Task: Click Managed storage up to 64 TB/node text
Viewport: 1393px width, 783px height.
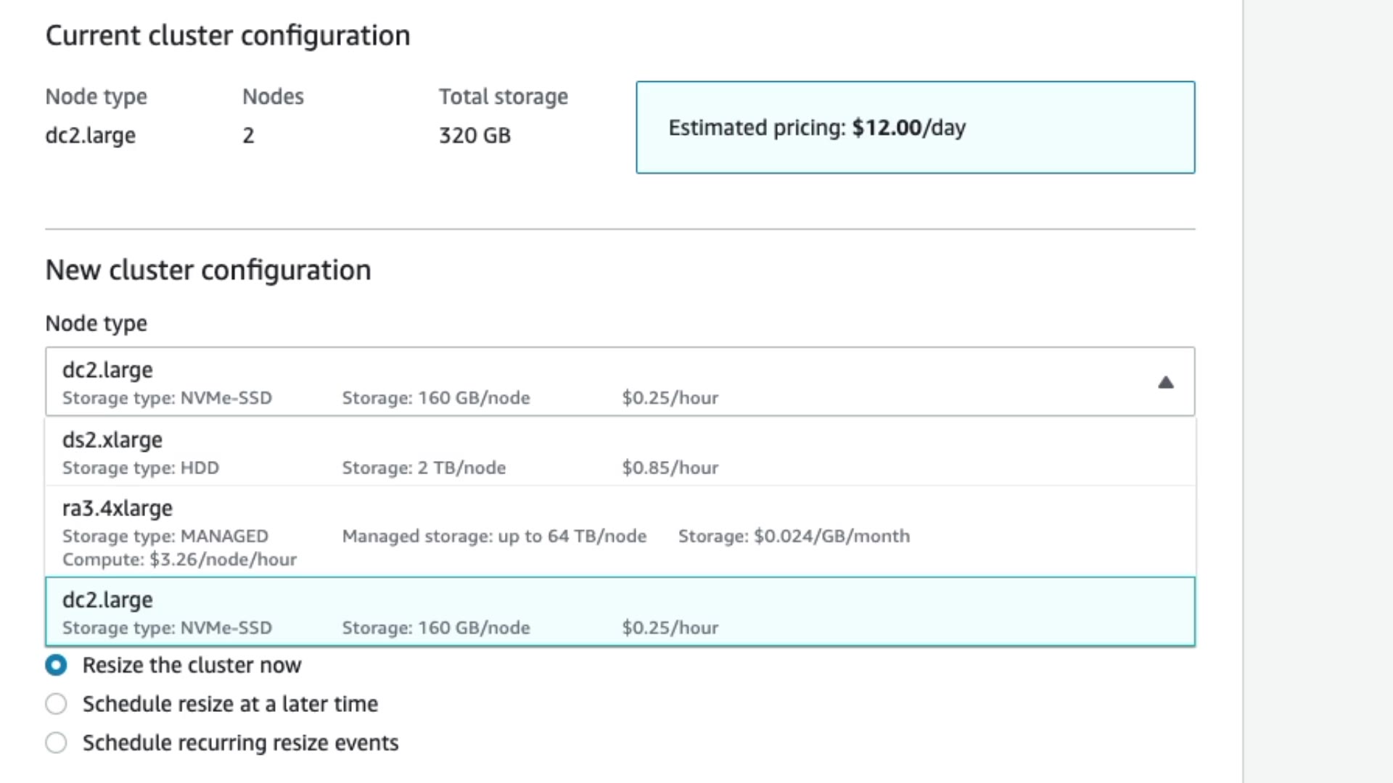Action: point(494,536)
